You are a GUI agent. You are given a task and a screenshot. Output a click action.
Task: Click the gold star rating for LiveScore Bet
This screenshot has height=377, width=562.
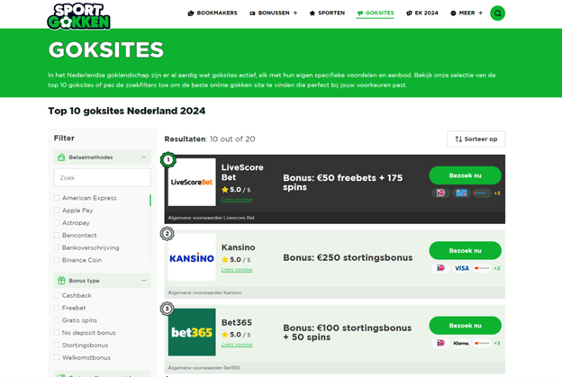225,190
